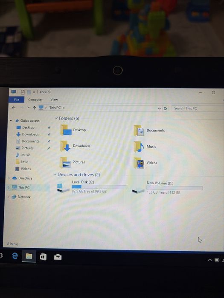Click This PC in the address breadcrumb

click(x=55, y=108)
